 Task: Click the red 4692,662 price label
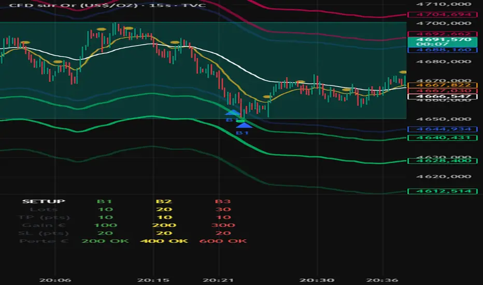(x=443, y=34)
